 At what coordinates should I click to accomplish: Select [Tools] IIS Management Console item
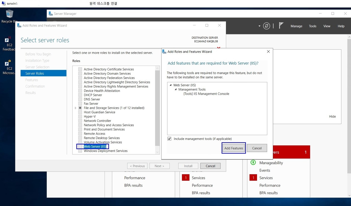(x=206, y=94)
